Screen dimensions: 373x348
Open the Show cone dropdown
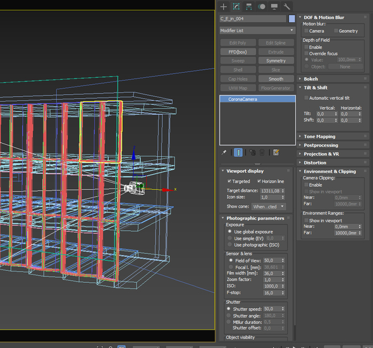click(x=269, y=206)
